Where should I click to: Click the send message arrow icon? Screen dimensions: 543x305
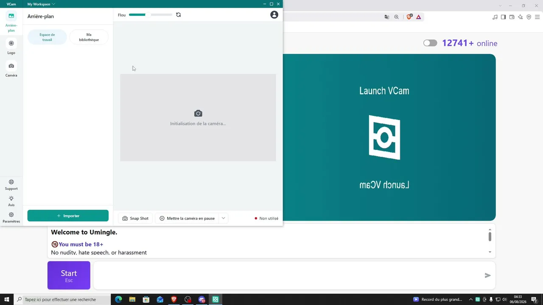[488, 275]
